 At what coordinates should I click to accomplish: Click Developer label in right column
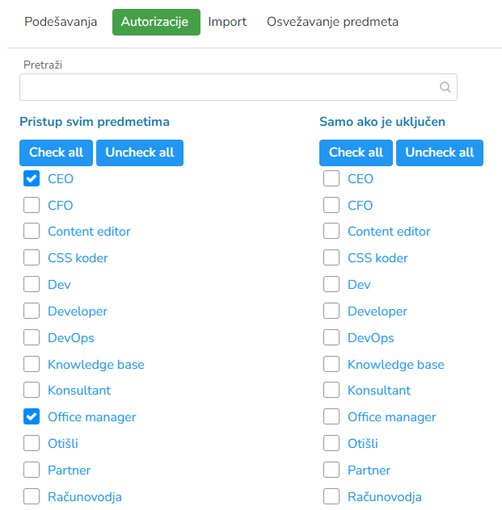378,311
